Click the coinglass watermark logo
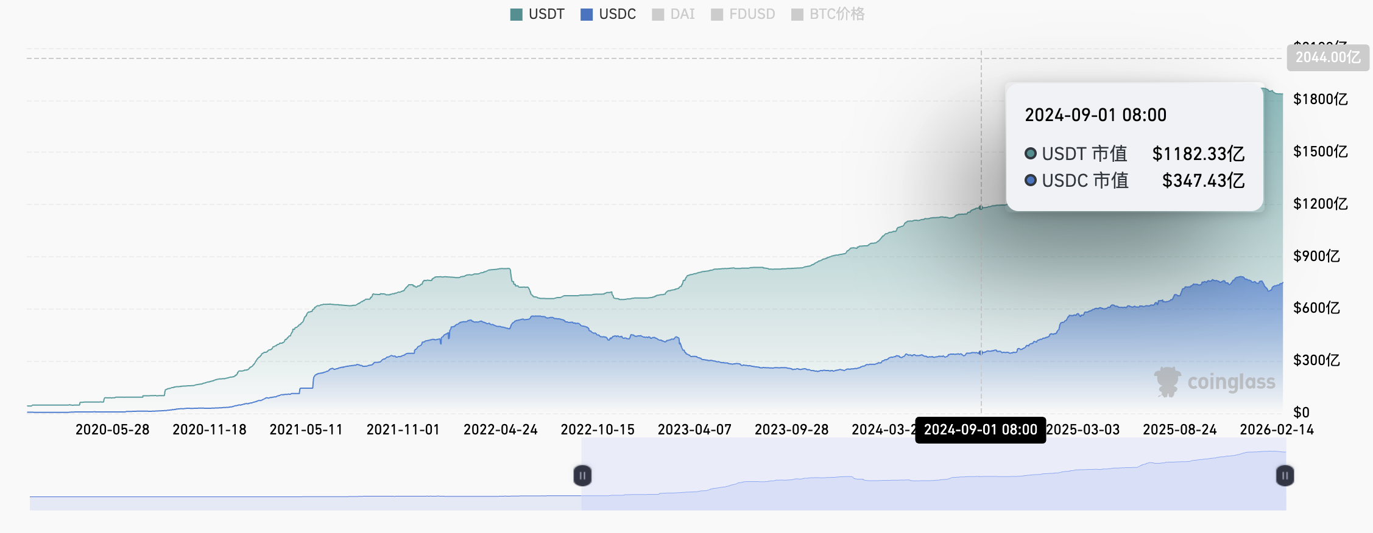This screenshot has height=533, width=1373. 1215,382
